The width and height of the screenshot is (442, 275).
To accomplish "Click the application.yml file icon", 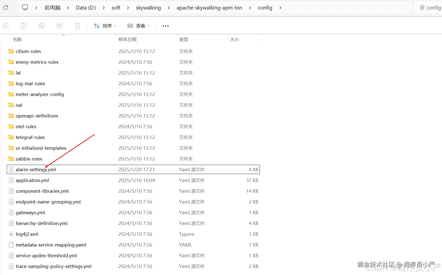I will pos(11,180).
